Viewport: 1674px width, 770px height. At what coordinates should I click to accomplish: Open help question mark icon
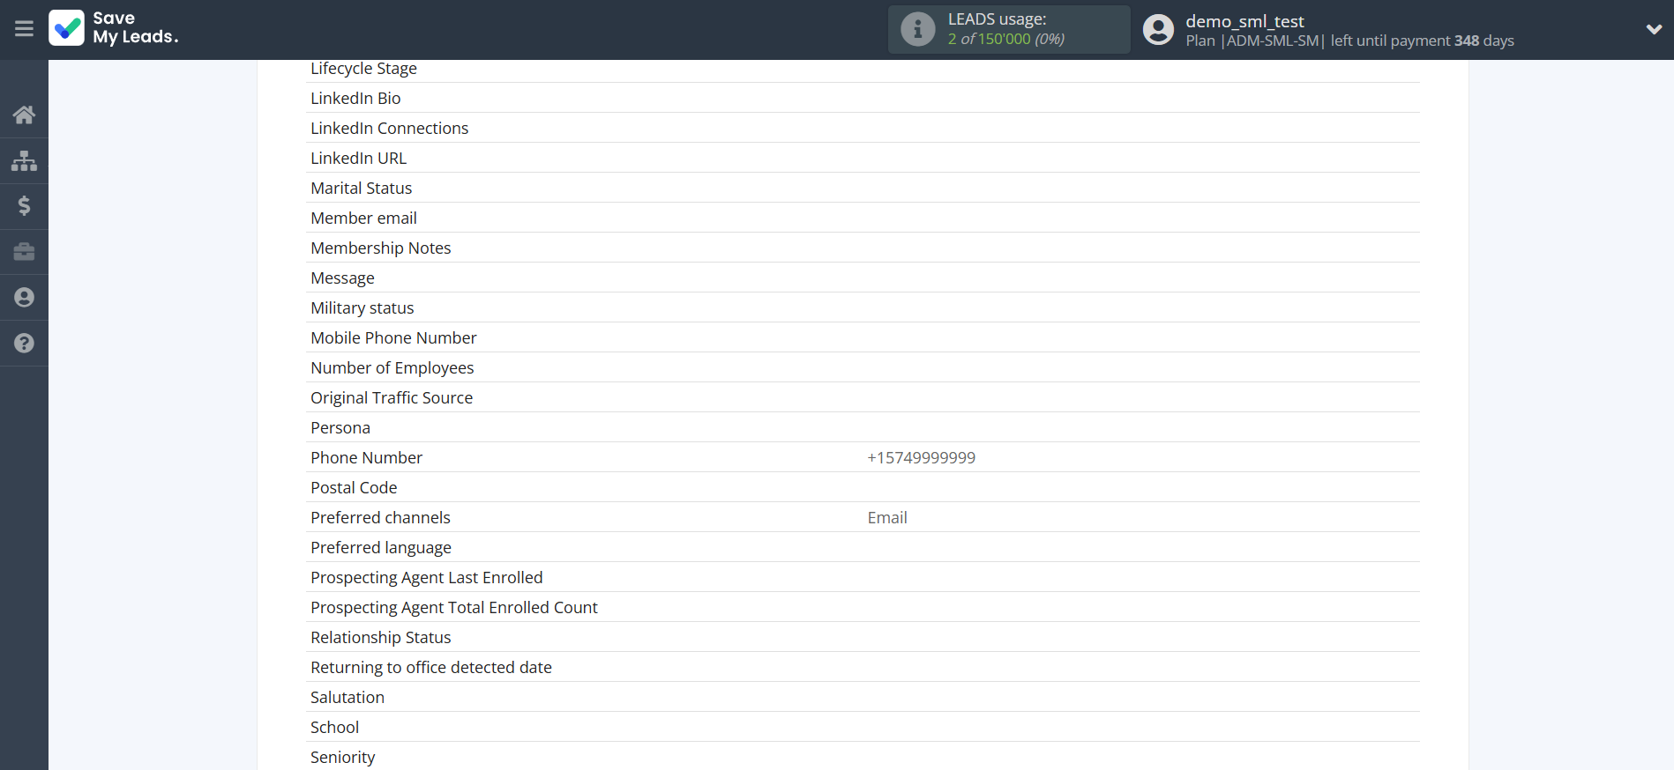pyautogui.click(x=24, y=344)
